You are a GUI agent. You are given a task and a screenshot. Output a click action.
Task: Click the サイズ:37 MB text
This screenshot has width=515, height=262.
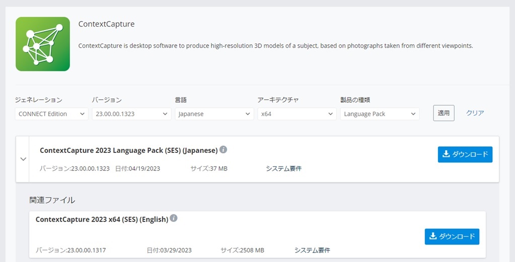pos(209,168)
